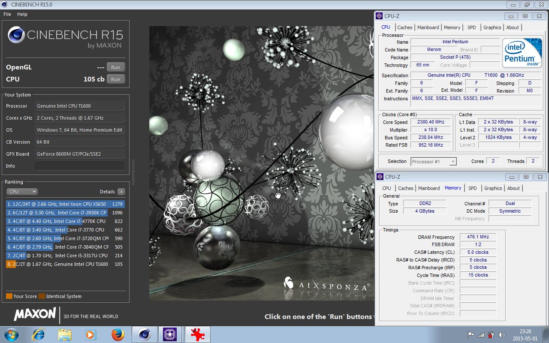Minimize the Cinebench window
Screen dimensions: 549x343
(x=513, y=4)
